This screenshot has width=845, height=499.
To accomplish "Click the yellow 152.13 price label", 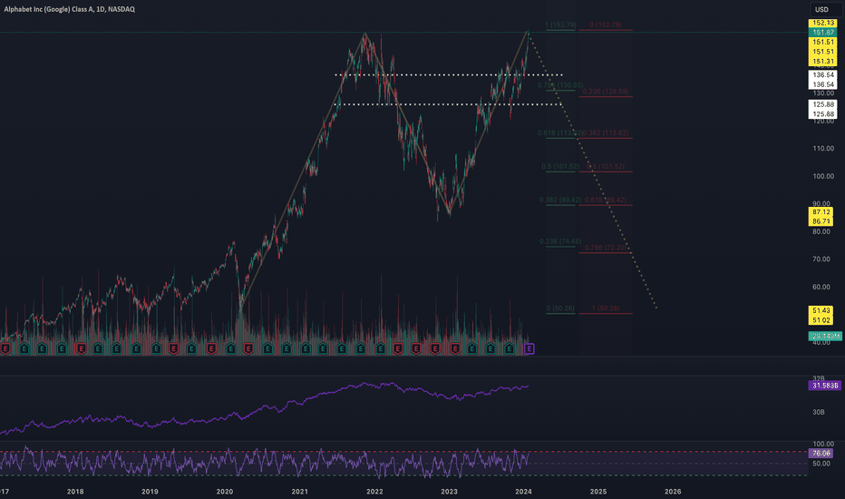I will pyautogui.click(x=823, y=23).
